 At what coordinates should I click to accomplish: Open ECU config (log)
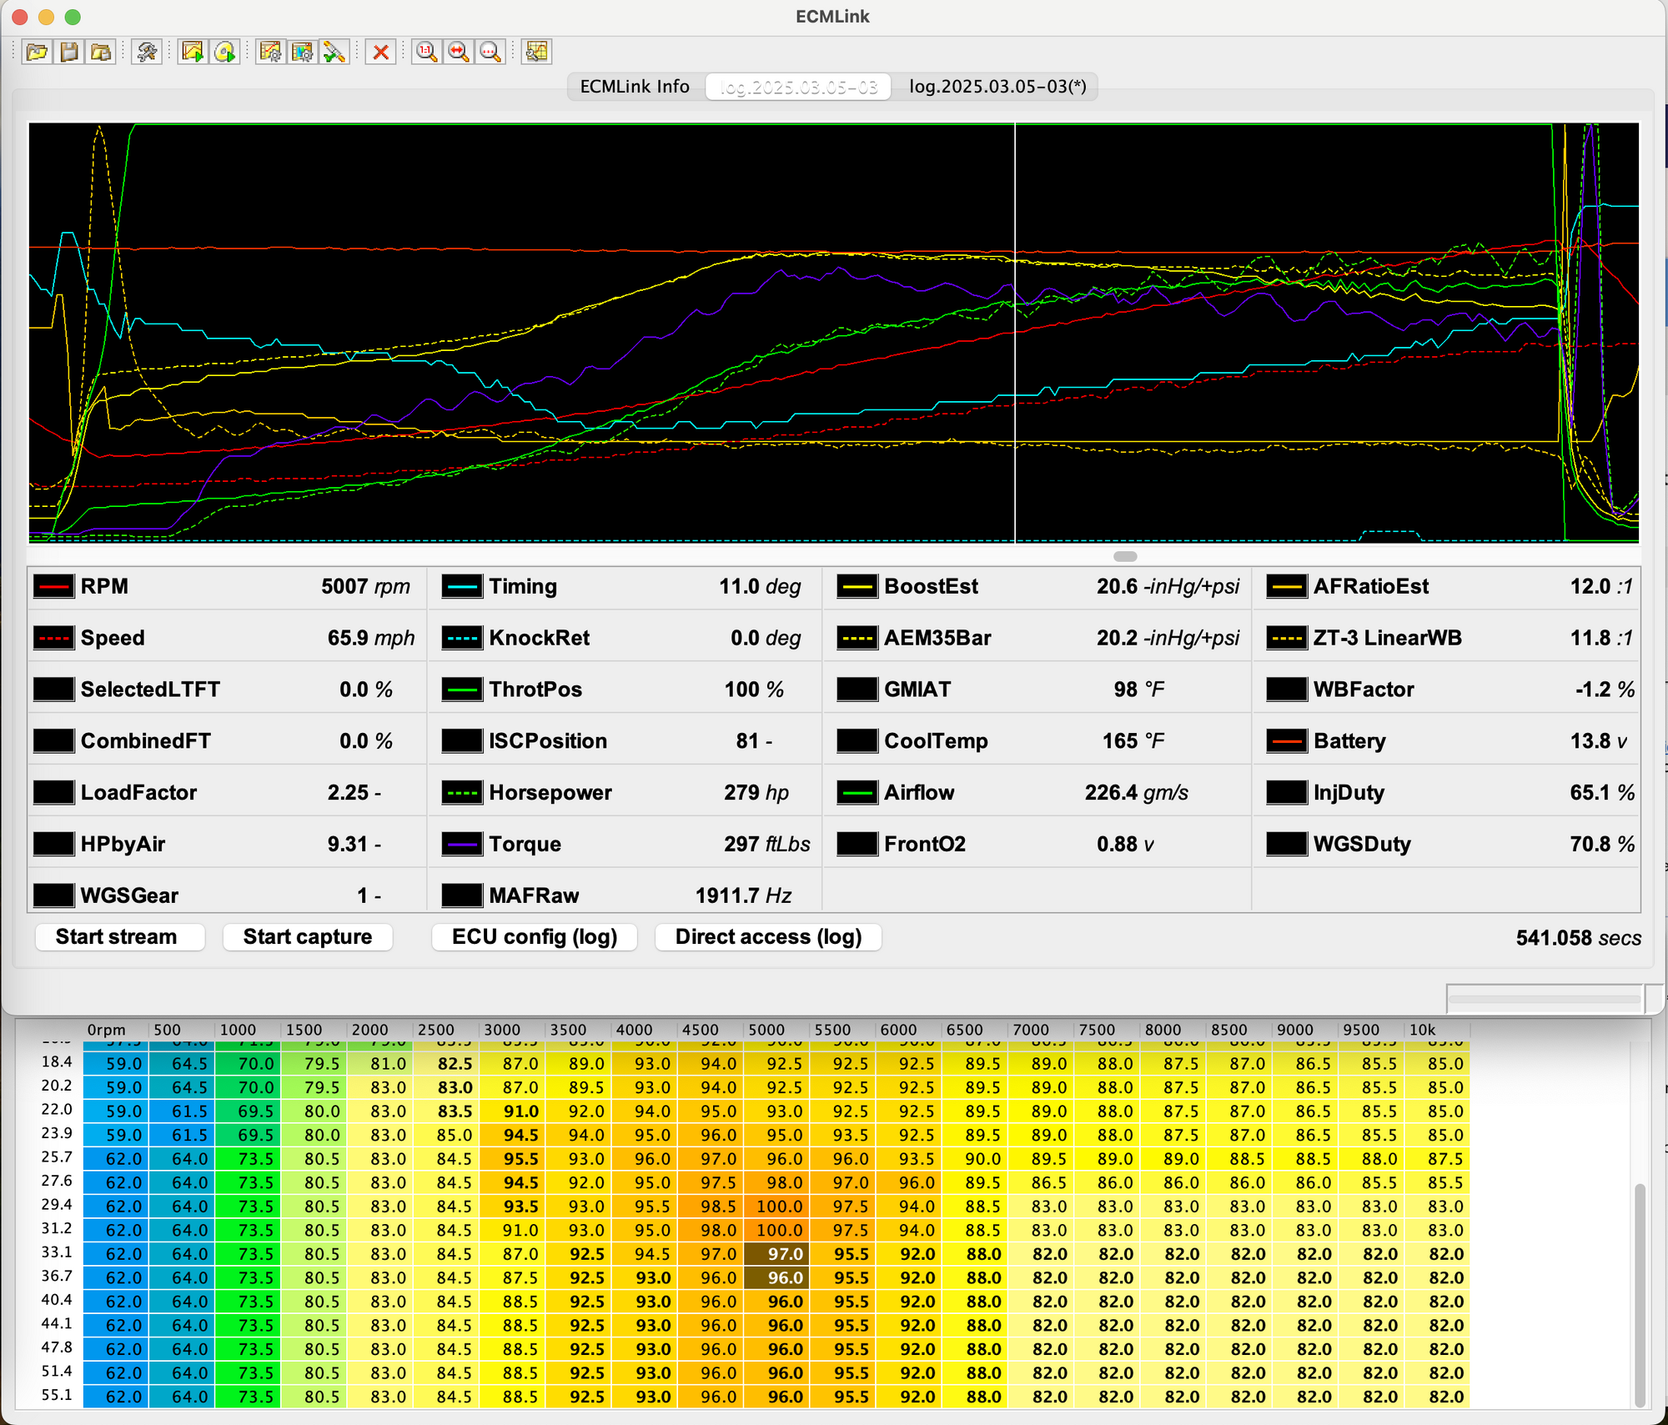(535, 936)
